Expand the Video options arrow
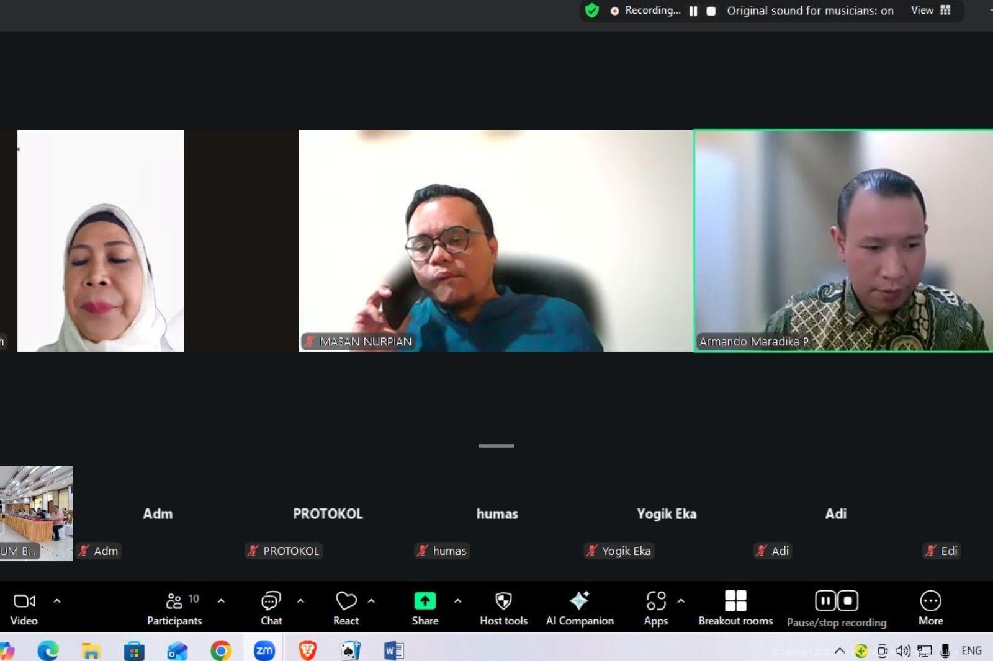The width and height of the screenshot is (993, 661). click(57, 601)
